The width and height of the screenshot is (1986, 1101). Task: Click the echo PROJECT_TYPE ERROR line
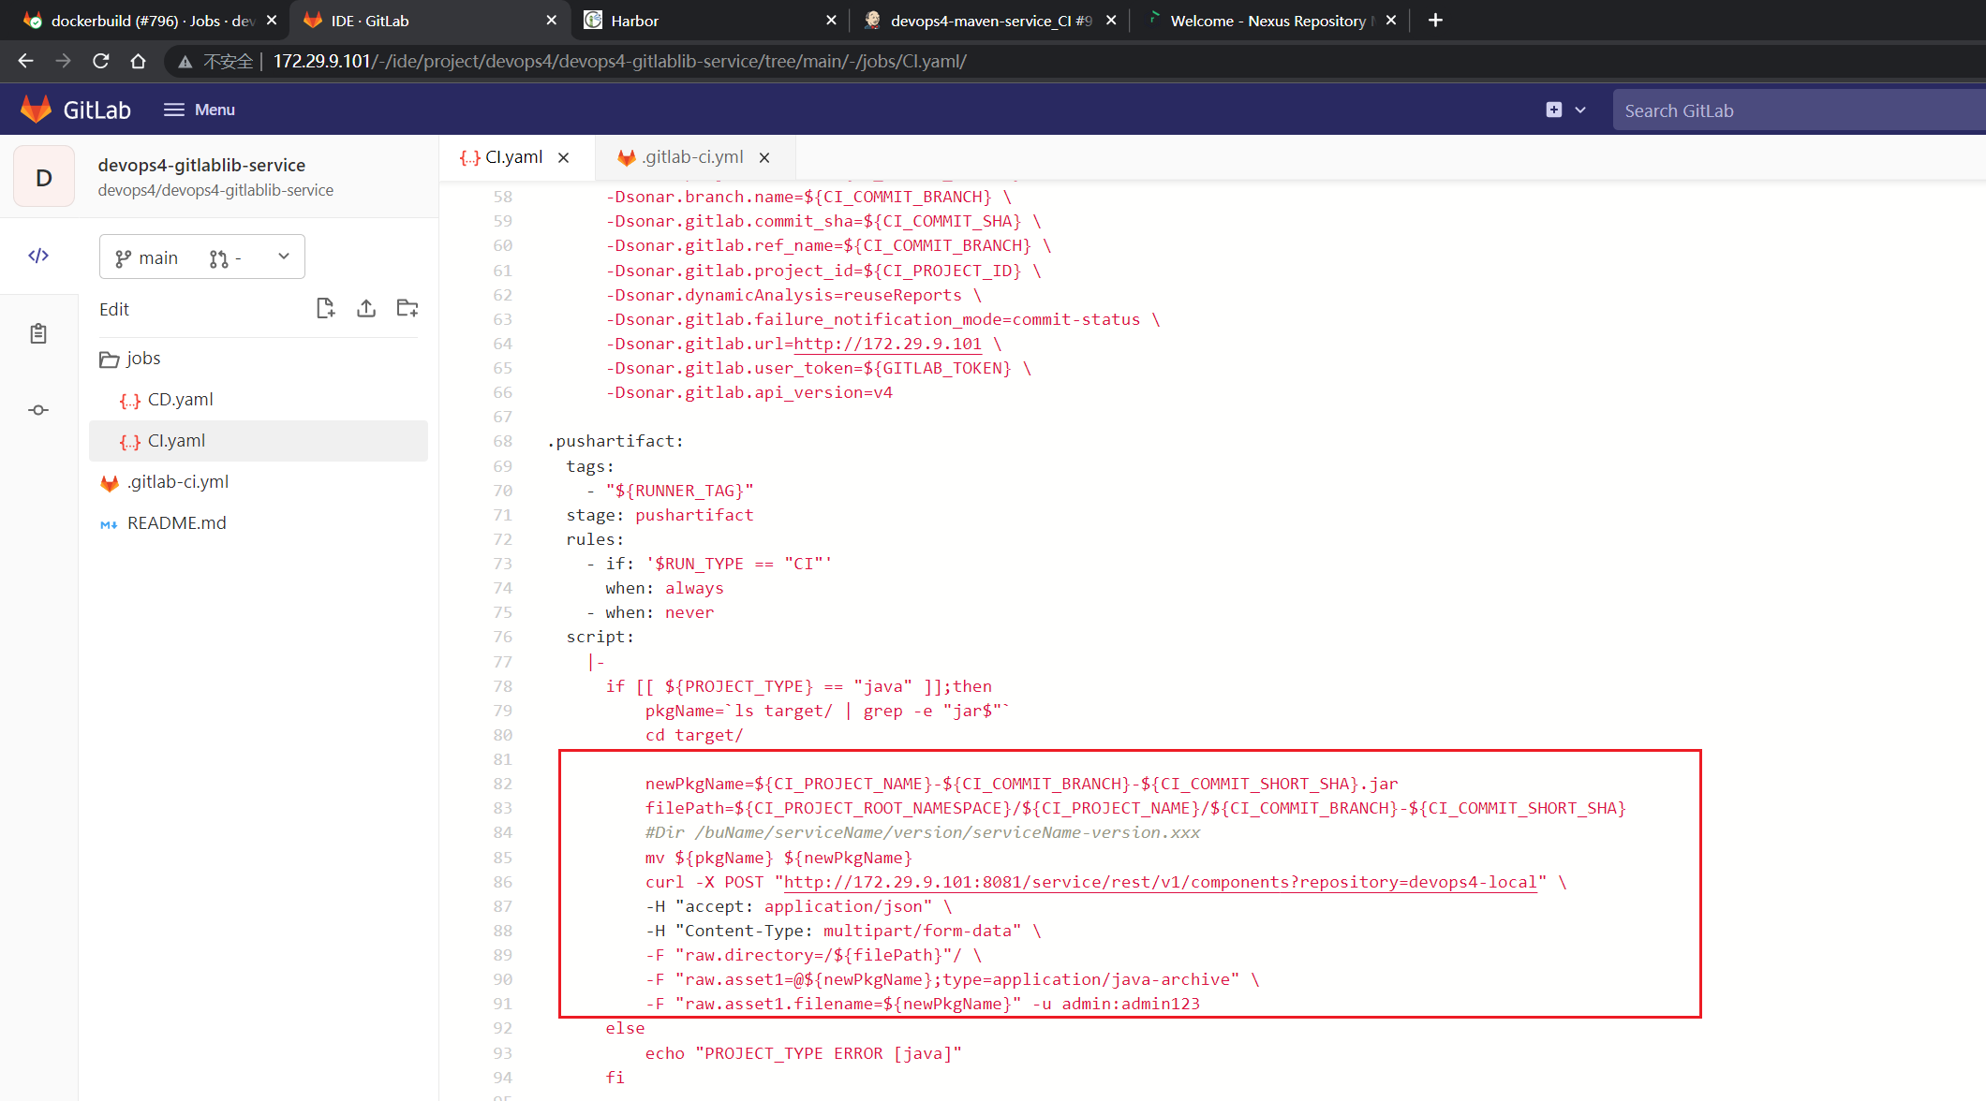(803, 1053)
